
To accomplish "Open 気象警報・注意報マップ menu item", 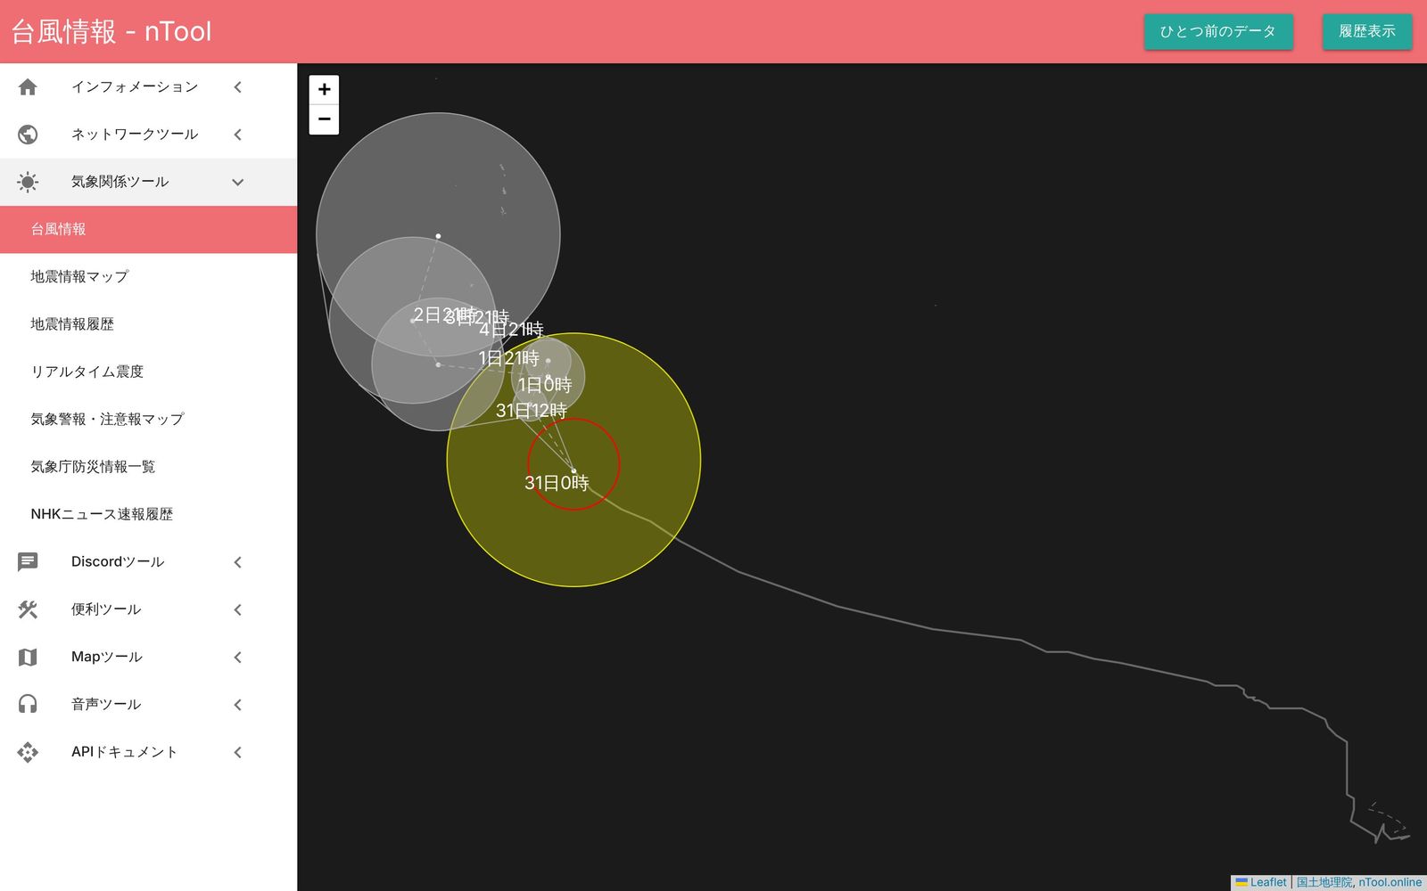I will (148, 419).
